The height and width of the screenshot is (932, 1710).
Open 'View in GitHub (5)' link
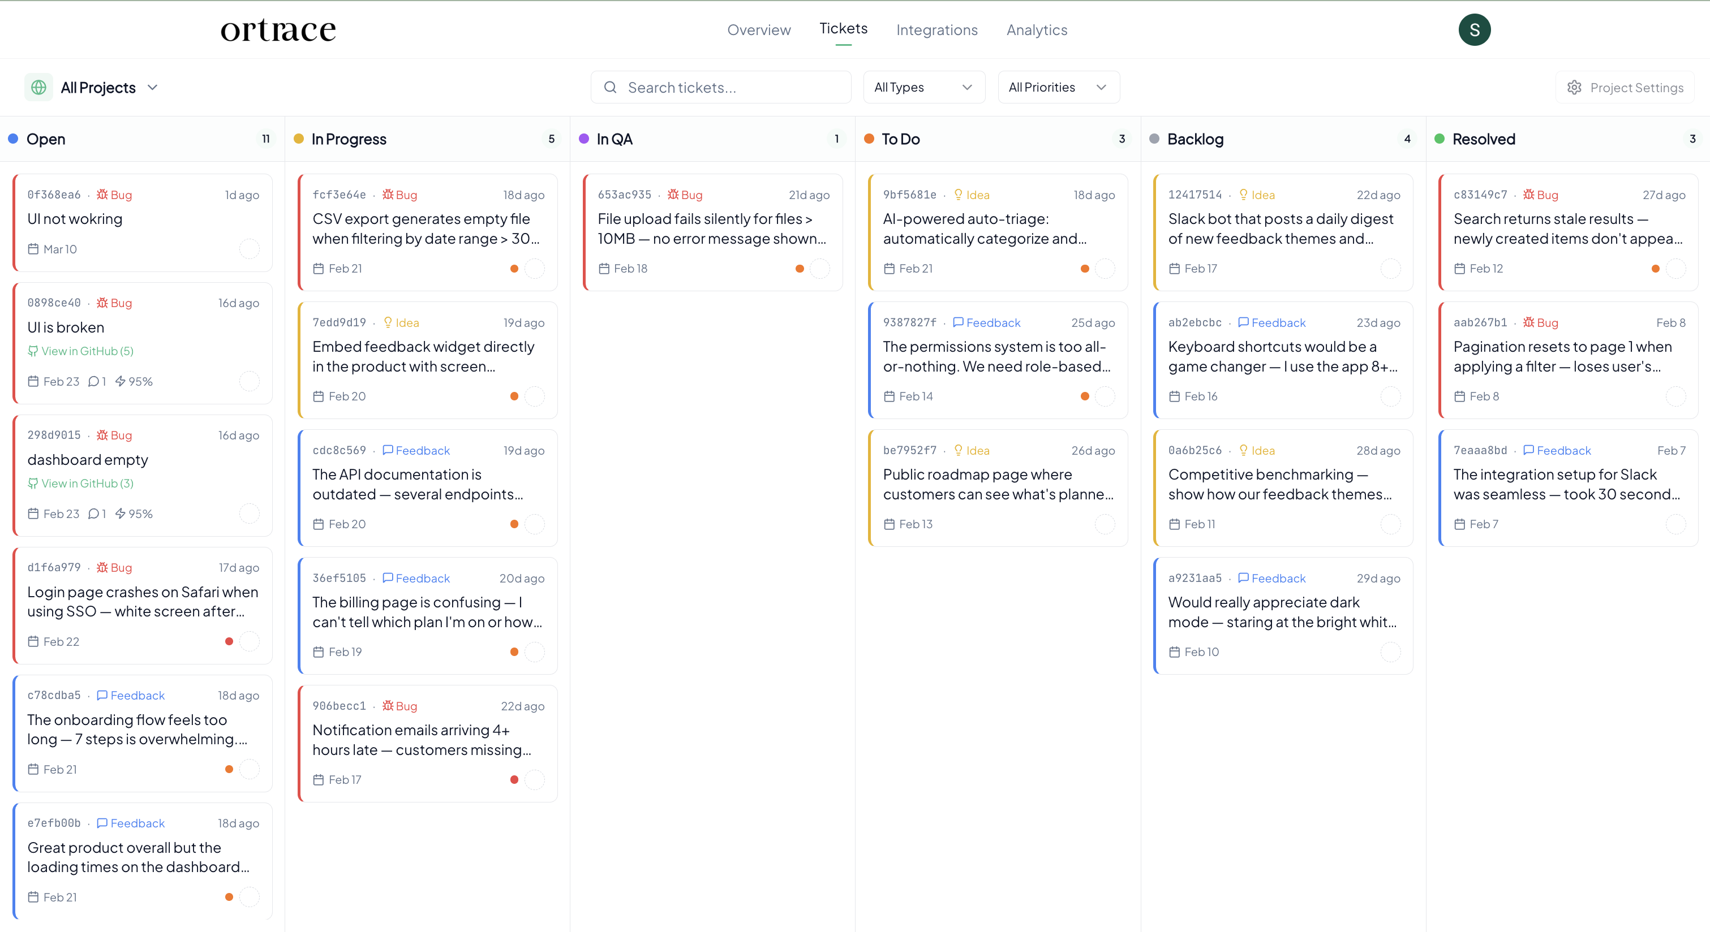[87, 351]
